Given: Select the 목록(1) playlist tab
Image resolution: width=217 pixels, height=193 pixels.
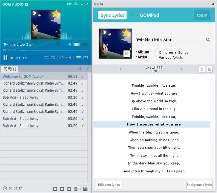Looking at the screenshot, I should click(10, 69).
